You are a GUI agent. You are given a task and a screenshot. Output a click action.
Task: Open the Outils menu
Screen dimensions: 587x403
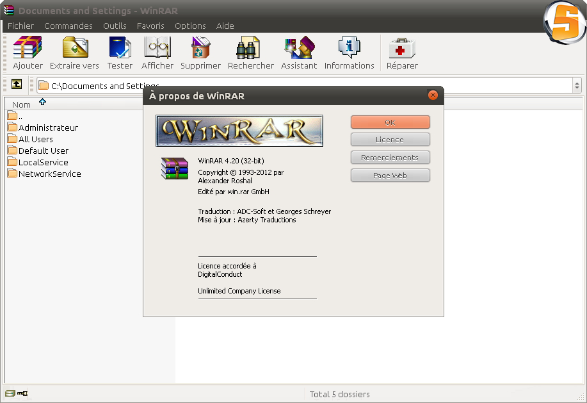(x=115, y=26)
